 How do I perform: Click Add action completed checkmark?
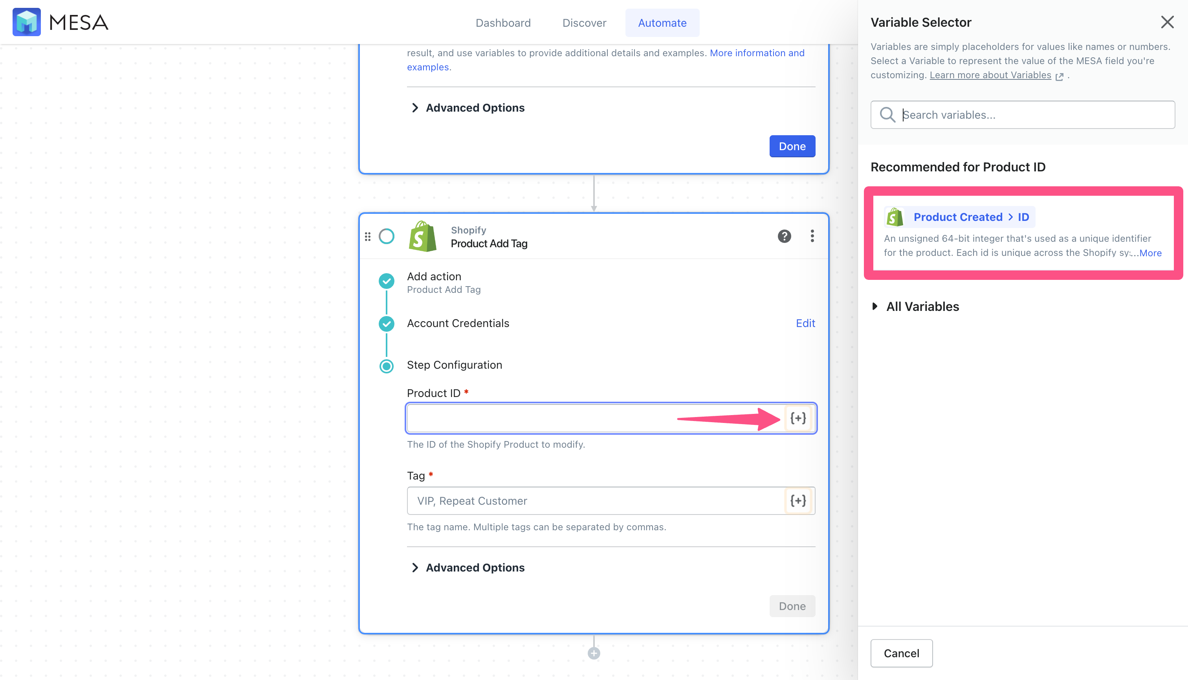coord(386,281)
